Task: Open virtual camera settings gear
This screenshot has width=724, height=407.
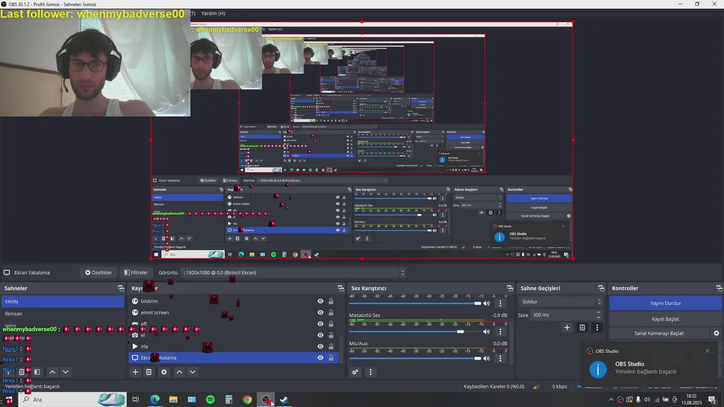Action: [x=716, y=334]
